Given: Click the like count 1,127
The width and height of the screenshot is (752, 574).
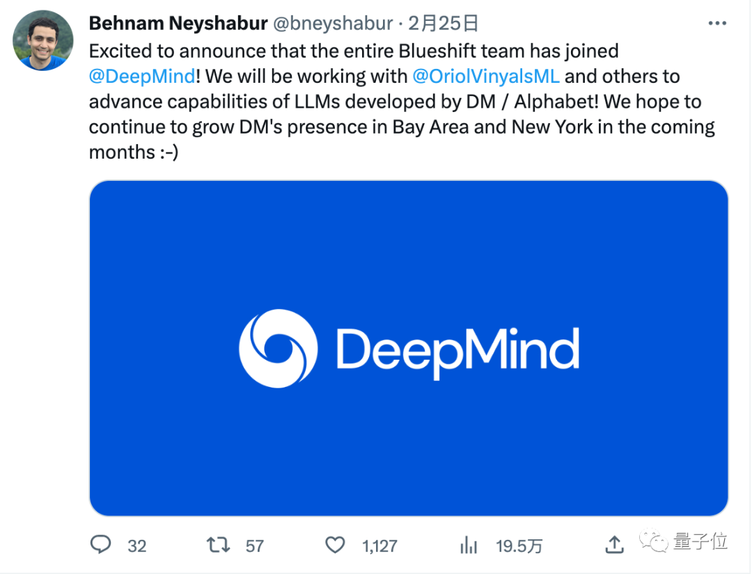Looking at the screenshot, I should click(379, 545).
